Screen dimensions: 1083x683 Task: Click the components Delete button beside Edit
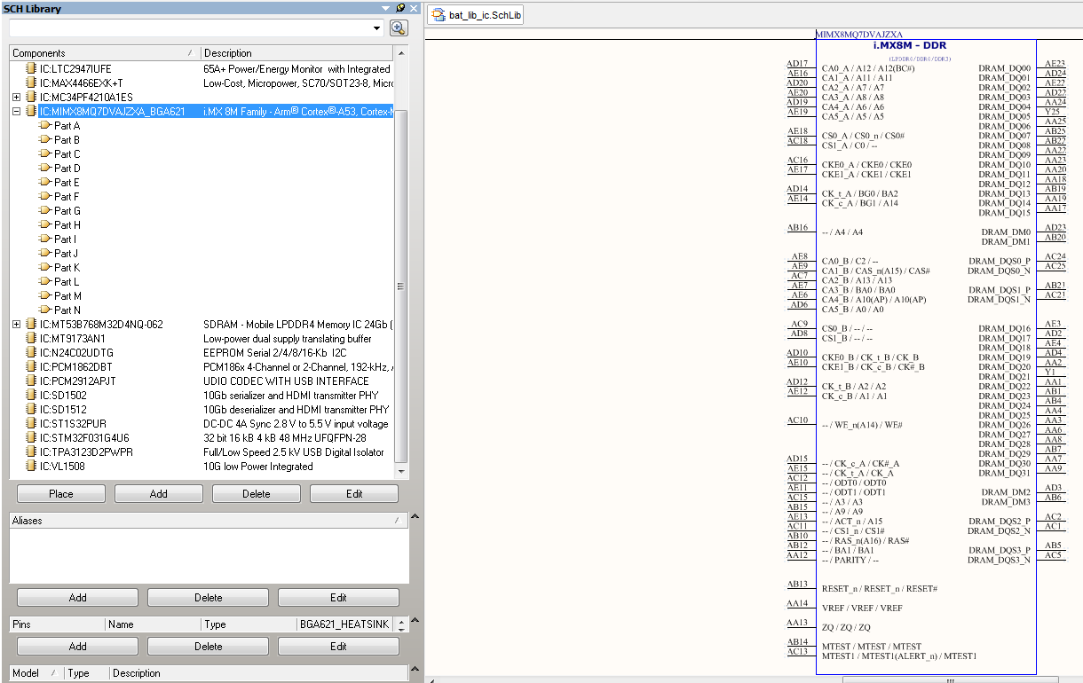coord(257,494)
